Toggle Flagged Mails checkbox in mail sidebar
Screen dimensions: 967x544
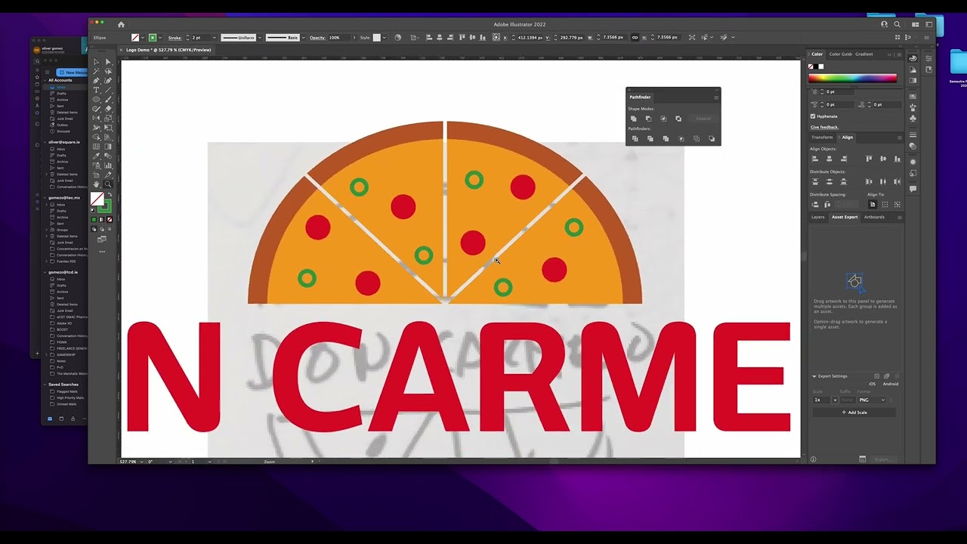[x=52, y=391]
